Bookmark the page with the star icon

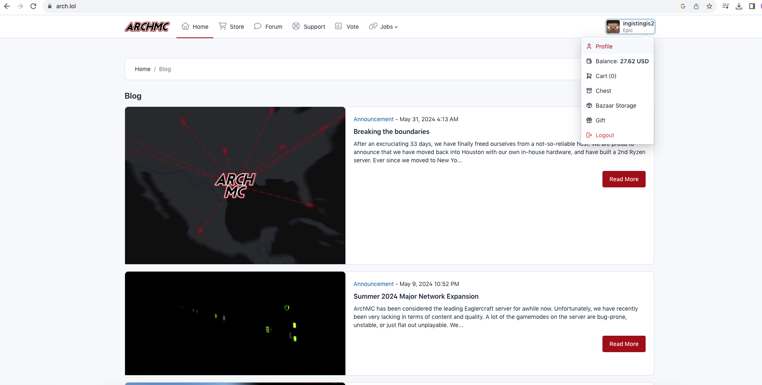point(709,6)
